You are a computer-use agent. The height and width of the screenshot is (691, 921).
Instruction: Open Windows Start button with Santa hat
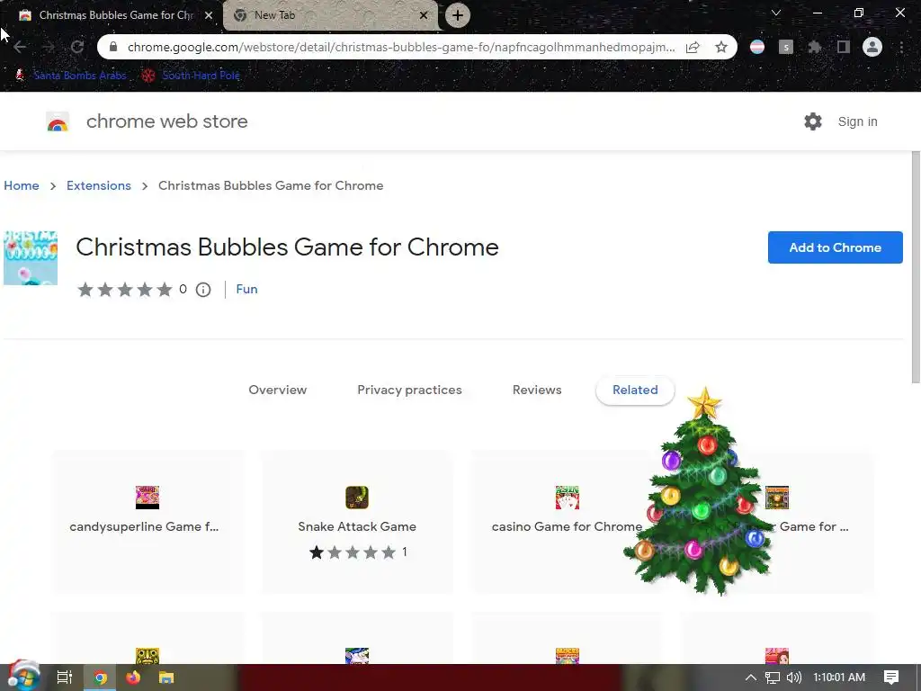[22, 677]
